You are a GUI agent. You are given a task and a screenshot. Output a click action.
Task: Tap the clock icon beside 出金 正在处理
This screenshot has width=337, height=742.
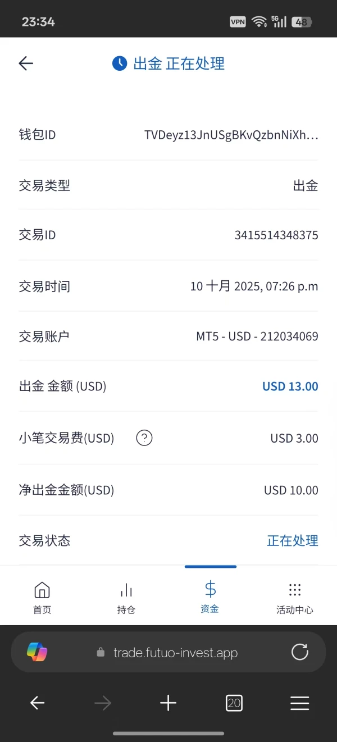coord(120,63)
